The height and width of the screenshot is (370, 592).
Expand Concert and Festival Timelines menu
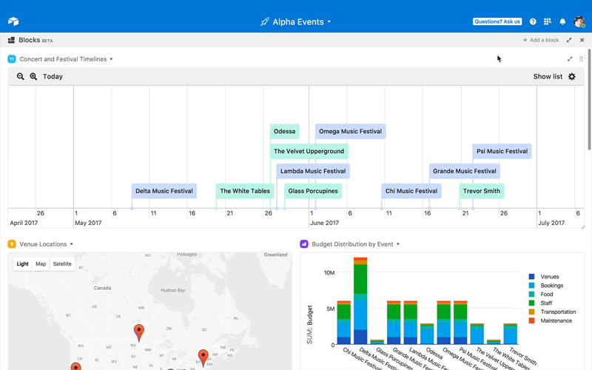(x=111, y=59)
